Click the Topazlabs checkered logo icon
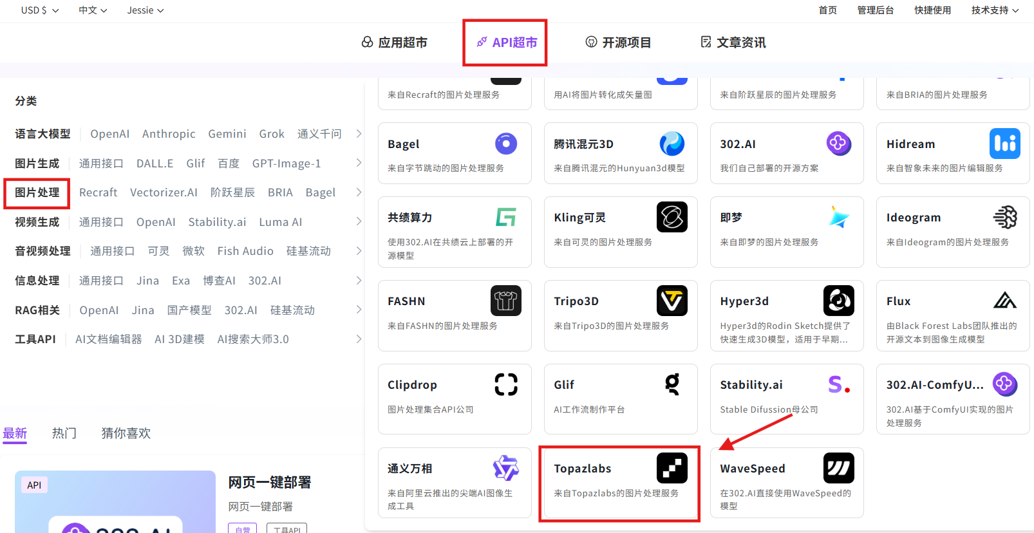1034x533 pixels. coord(672,468)
